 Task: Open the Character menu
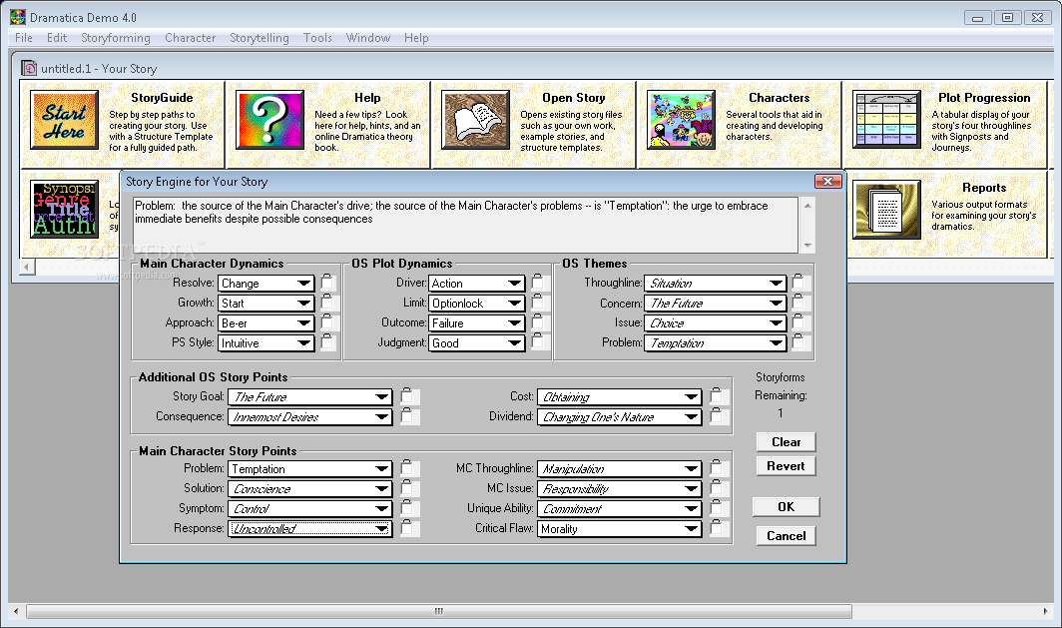coord(191,38)
